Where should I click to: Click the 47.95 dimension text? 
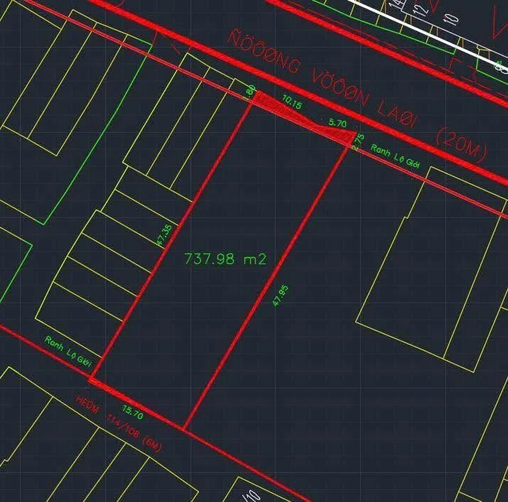pyautogui.click(x=281, y=295)
